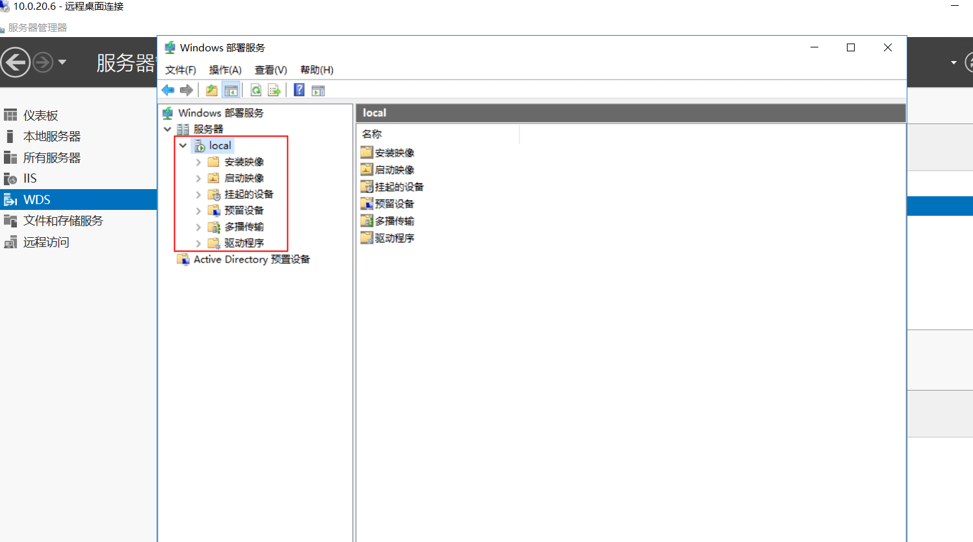Viewport: 973px width, 542px height.
Task: Open the 查看(V) menu
Action: pyautogui.click(x=271, y=70)
